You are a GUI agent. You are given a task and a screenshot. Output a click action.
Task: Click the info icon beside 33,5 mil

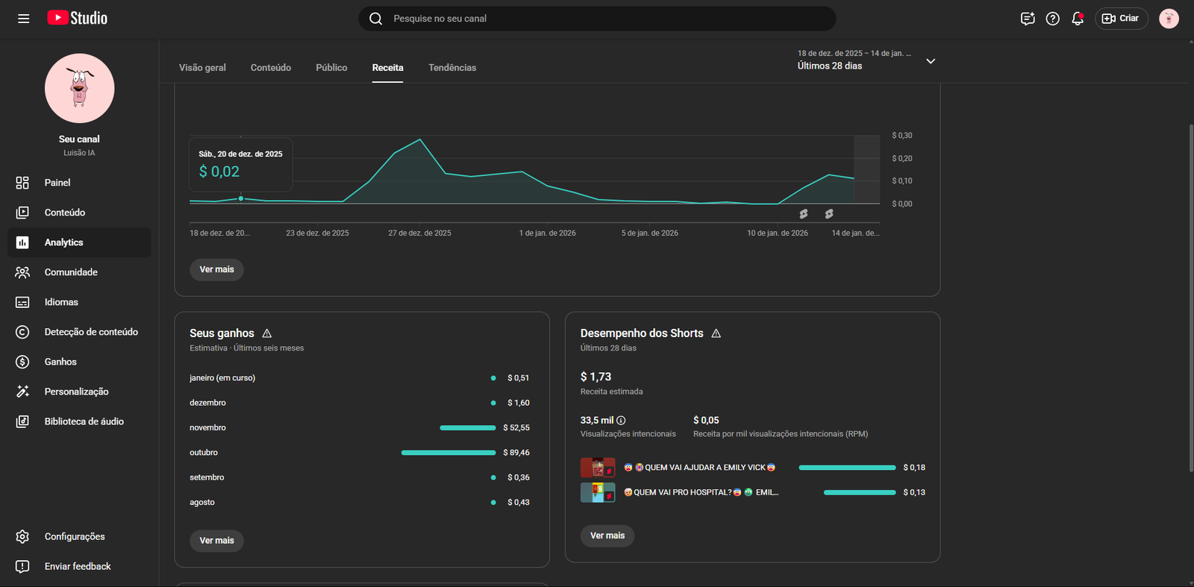[x=621, y=421]
